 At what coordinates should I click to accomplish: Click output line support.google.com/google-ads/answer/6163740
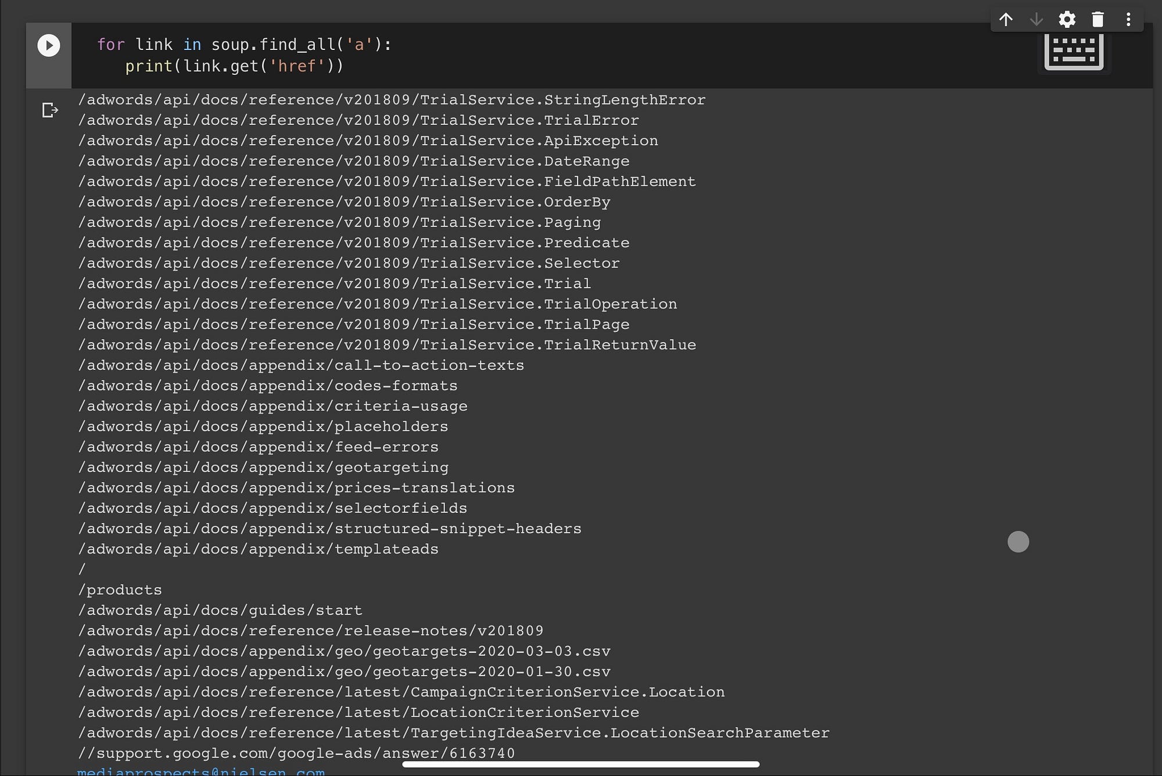point(296,753)
